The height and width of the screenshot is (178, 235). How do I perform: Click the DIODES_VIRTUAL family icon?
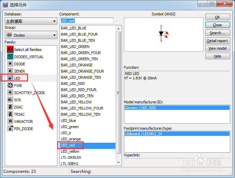(x=10, y=56)
